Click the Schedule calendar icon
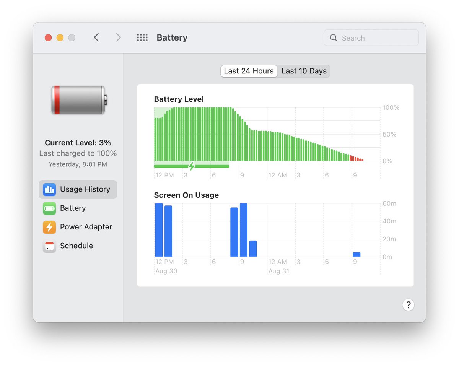The height and width of the screenshot is (366, 459). point(49,246)
